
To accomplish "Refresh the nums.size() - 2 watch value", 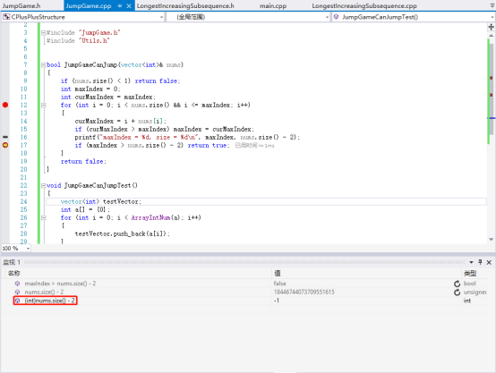I will coord(458,292).
